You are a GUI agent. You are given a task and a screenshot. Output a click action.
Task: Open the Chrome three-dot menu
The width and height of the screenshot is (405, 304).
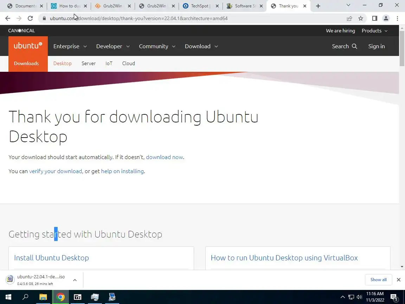coord(397,18)
